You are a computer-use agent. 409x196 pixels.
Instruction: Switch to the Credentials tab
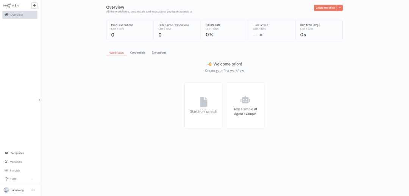137,53
